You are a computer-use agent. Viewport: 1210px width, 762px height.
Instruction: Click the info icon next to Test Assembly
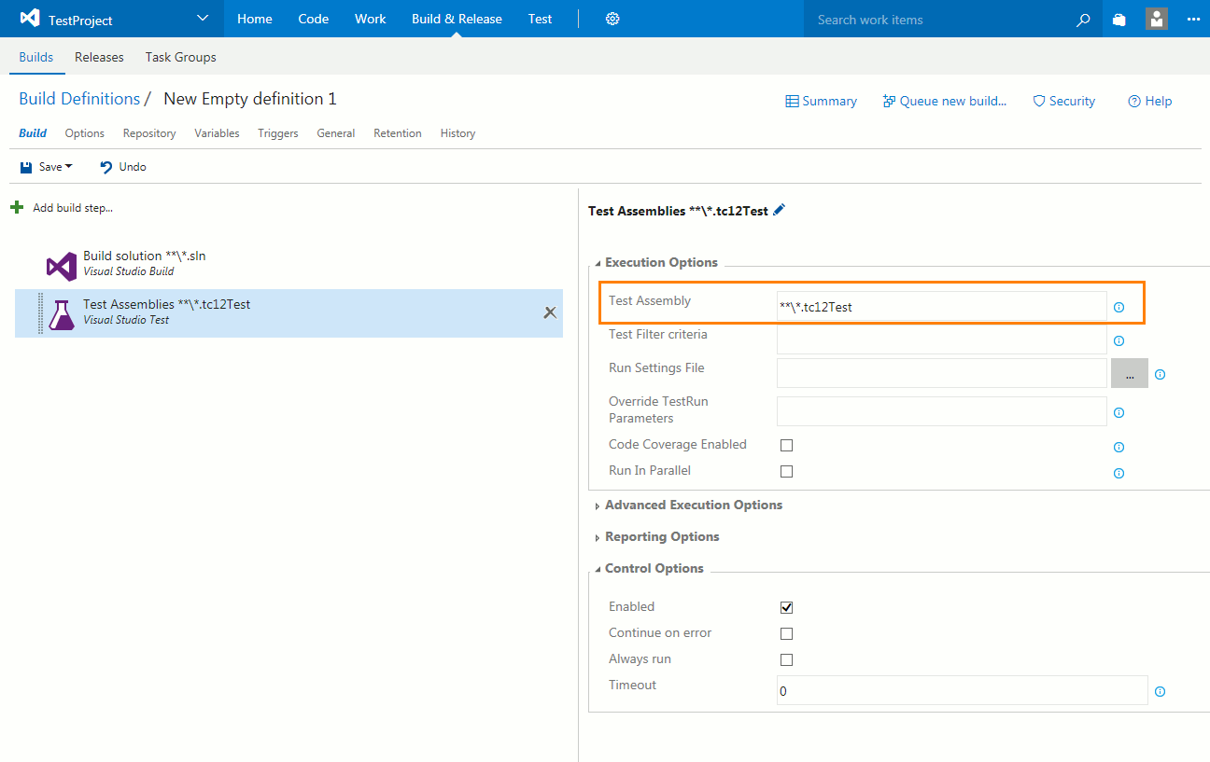click(x=1119, y=307)
